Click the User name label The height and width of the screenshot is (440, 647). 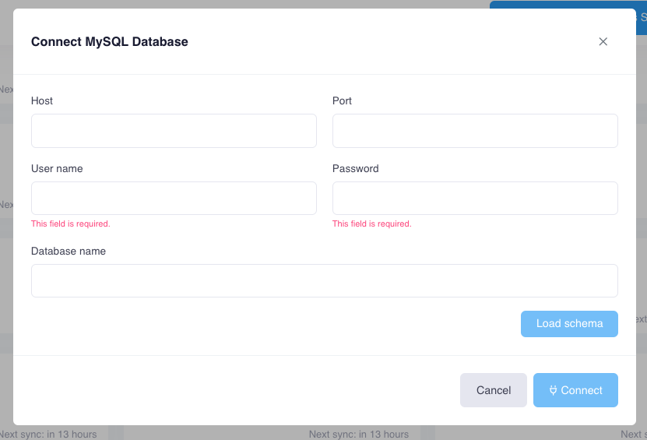coord(57,168)
